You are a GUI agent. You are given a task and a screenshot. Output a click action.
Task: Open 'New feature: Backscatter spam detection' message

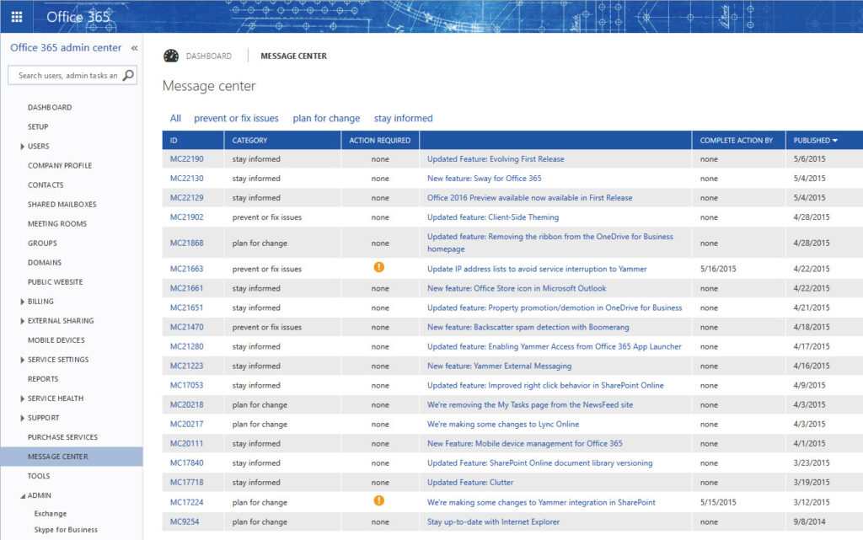pos(528,327)
